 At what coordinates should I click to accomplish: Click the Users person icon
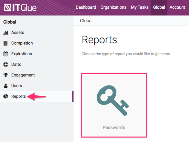tap(6, 86)
